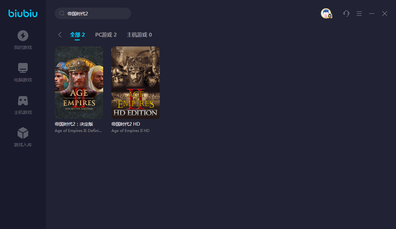Minimize the biubiu window
396x229 pixels.
pyautogui.click(x=372, y=13)
